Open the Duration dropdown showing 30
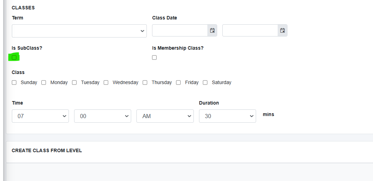The image size is (373, 181). point(228,116)
